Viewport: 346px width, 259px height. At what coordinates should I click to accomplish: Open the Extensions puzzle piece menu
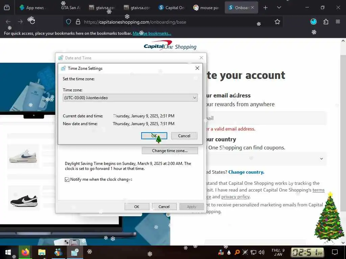(326, 22)
